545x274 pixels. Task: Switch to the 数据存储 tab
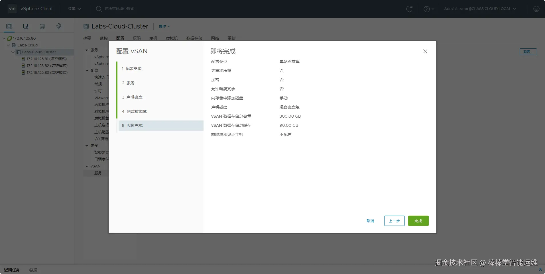coord(194,38)
